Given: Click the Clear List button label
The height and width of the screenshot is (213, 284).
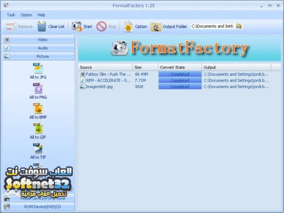Looking at the screenshot, I should (x=56, y=27).
